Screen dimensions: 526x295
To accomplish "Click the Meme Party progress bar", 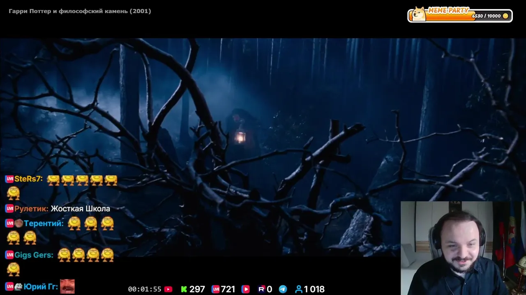I will (x=460, y=16).
